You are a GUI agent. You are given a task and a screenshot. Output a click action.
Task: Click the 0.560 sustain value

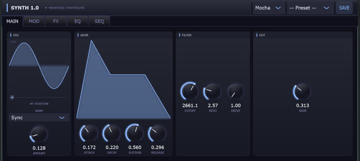[135, 147]
